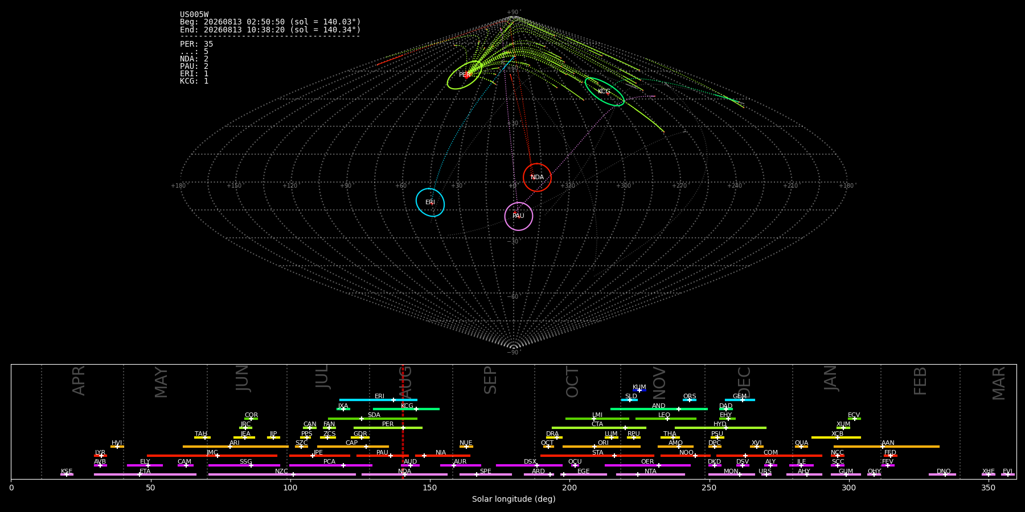1025x512 pixels.
Task: Click the red dashed current-date line
Action: [403, 421]
